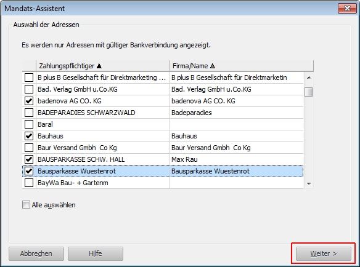This screenshot has width=360, height=267.
Task: Uncheck BAUSPARKASSE SCHW. HALL checkbox
Action: click(x=29, y=159)
